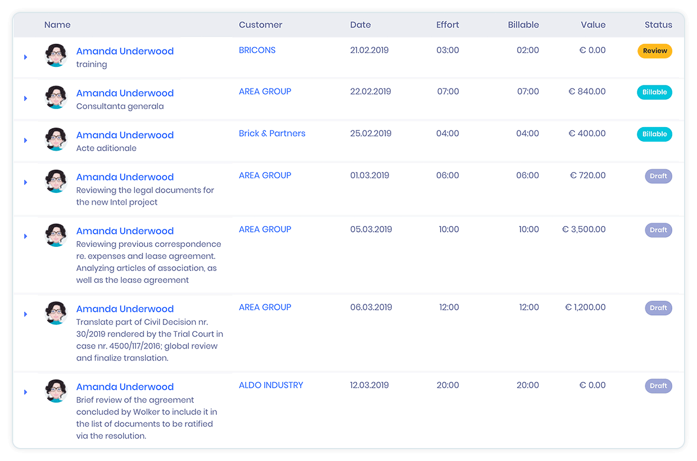This screenshot has height=461, width=697.
Task: Expand the Acte aditionale row arrow
Action: pyautogui.click(x=26, y=140)
